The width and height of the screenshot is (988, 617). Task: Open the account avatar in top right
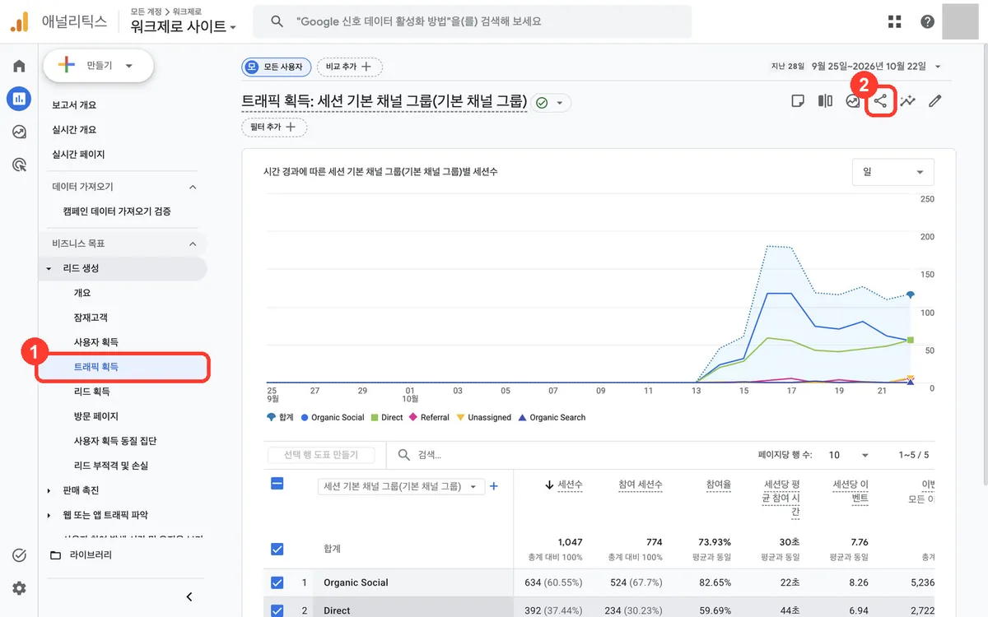point(960,21)
